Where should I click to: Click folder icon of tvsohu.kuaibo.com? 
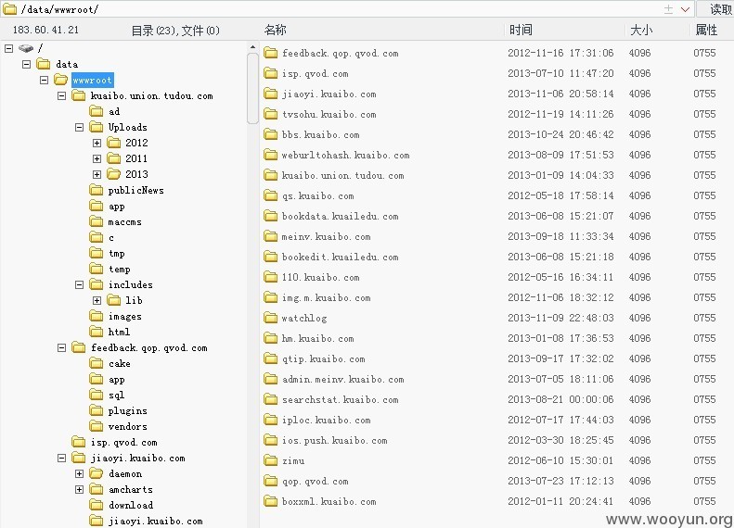271,114
